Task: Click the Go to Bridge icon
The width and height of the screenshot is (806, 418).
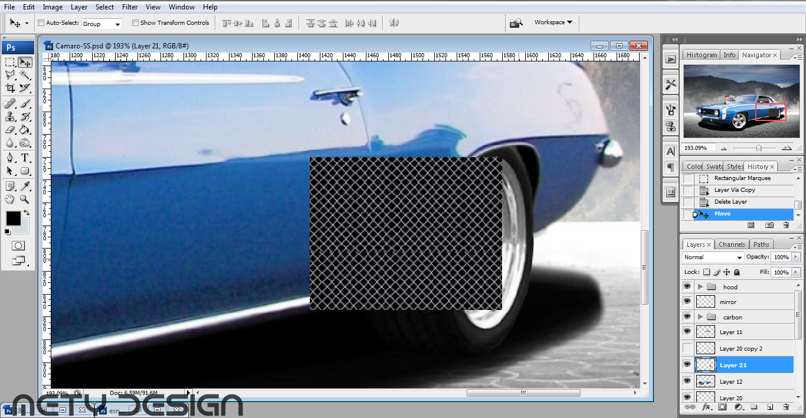Action: click(x=516, y=23)
